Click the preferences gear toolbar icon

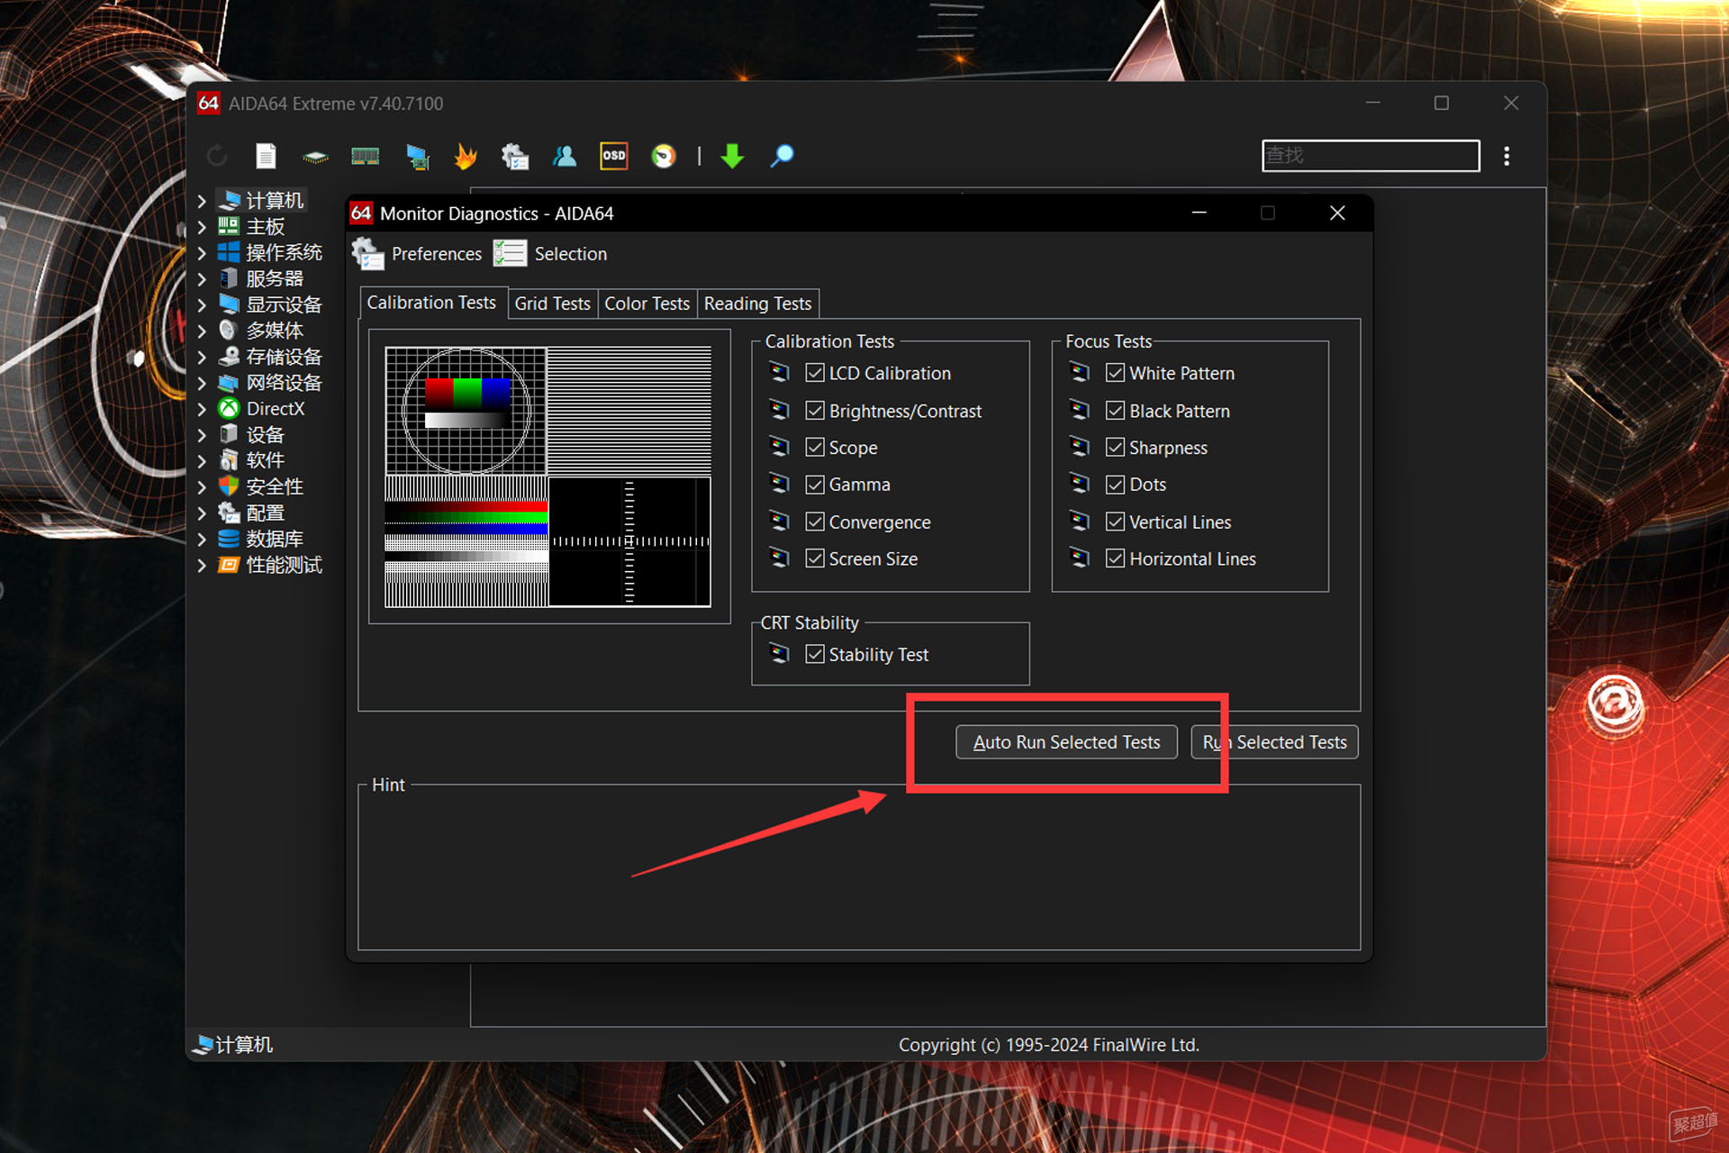click(514, 157)
